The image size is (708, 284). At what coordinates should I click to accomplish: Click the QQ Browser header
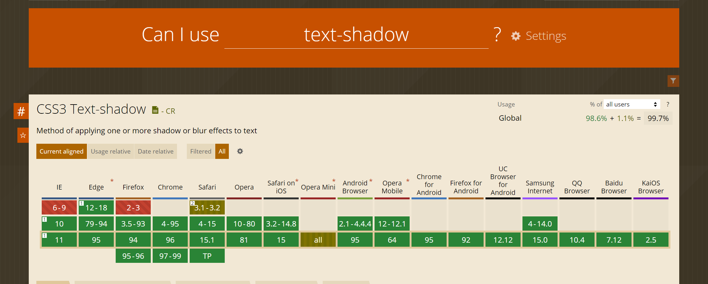577,187
